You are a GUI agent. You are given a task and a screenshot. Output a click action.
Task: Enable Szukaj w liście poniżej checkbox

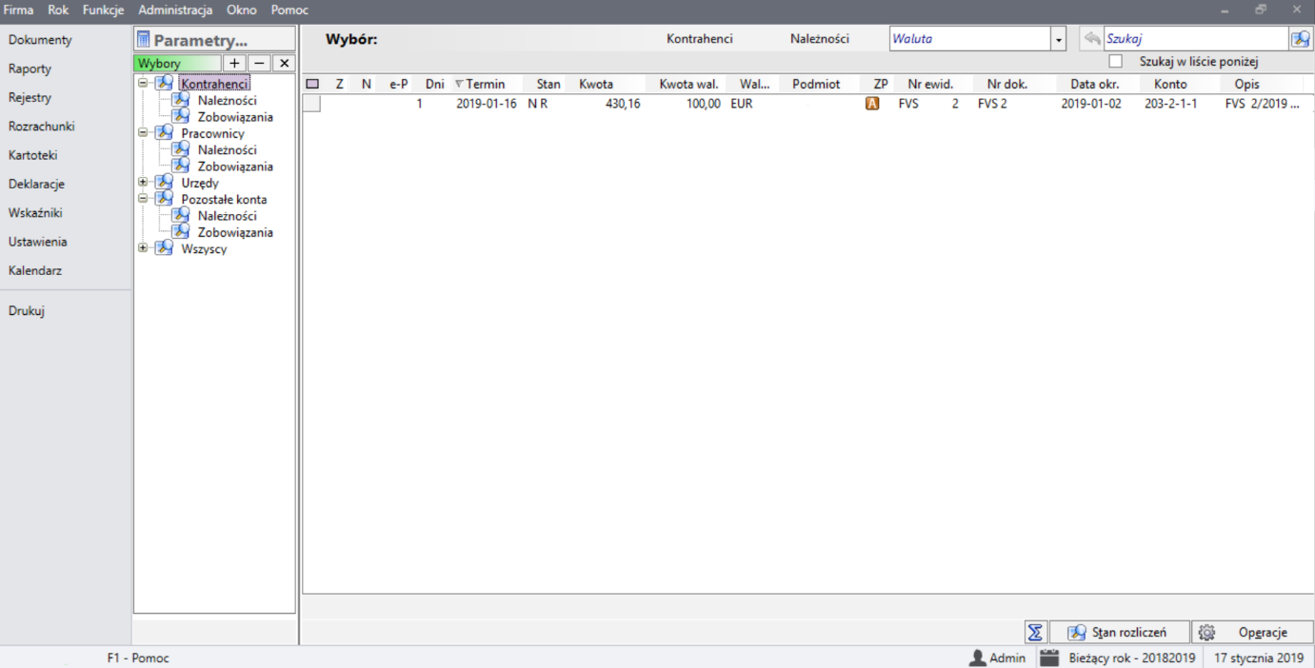tap(1116, 61)
